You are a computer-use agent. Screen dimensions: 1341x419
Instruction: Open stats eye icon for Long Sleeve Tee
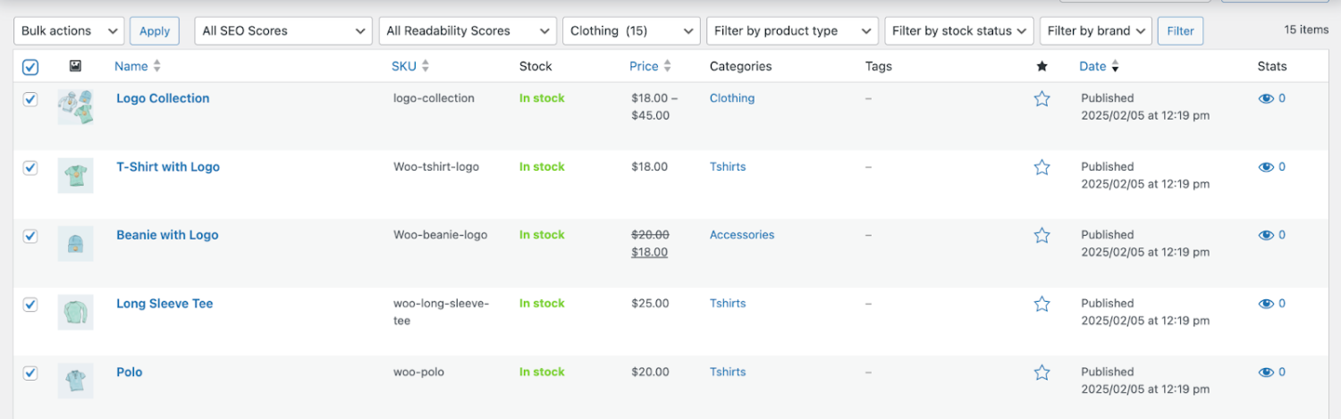click(x=1266, y=304)
